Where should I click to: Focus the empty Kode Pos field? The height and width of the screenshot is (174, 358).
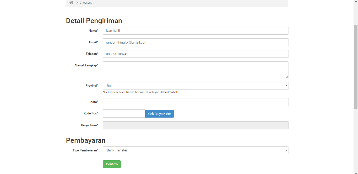[124, 113]
